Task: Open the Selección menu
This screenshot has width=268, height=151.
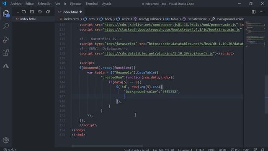Action: [44, 4]
